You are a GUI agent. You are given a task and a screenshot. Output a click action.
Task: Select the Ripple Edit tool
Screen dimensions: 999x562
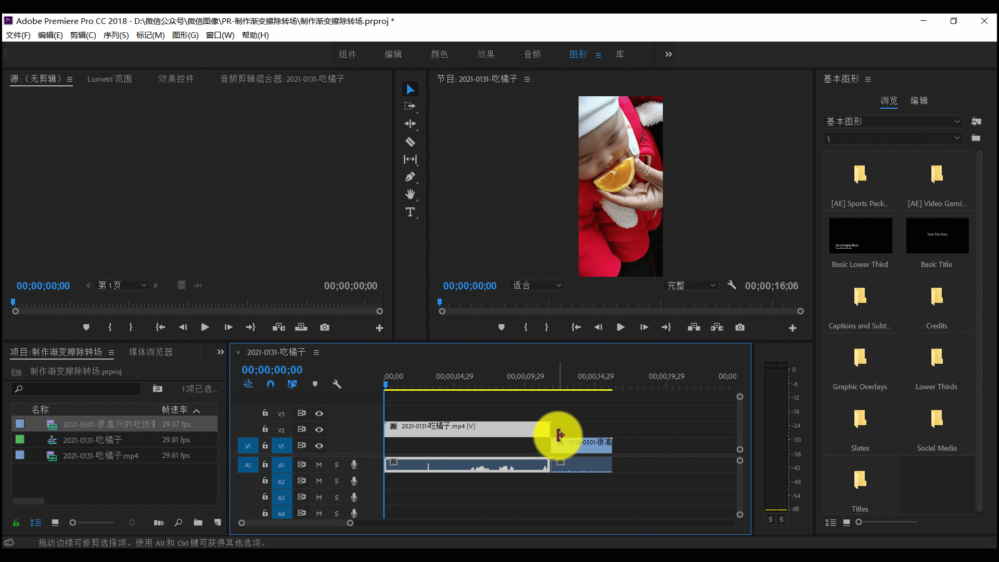[410, 124]
